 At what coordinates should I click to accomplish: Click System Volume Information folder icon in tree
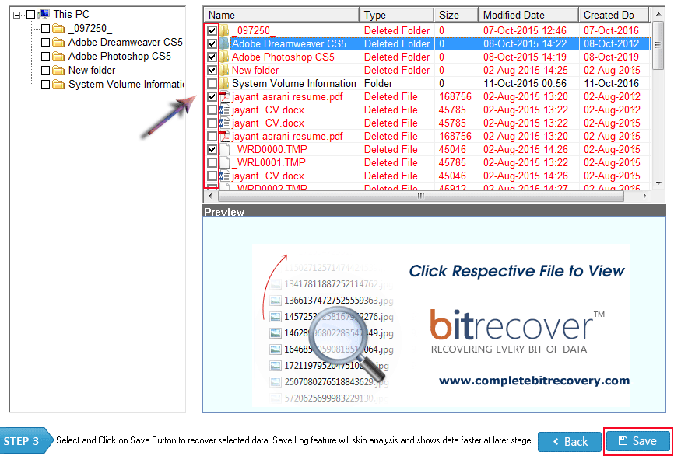[58, 85]
